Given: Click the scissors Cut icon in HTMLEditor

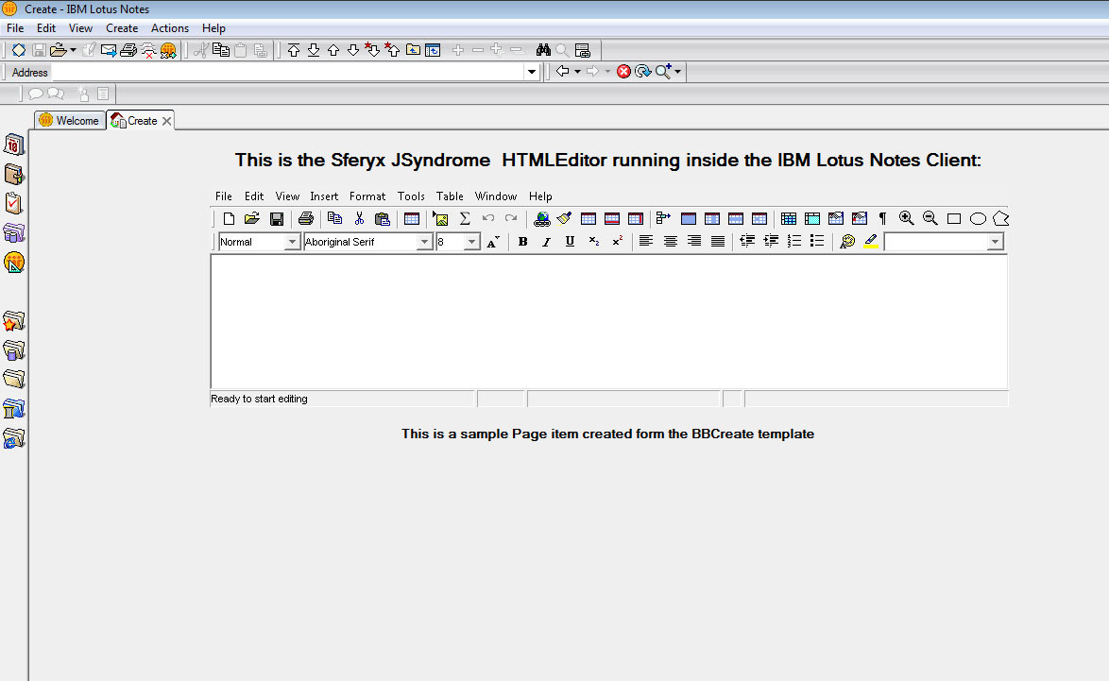Looking at the screenshot, I should pos(359,218).
